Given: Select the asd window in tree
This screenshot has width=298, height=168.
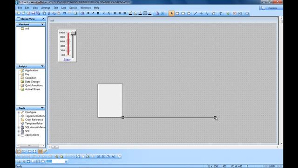Looking at the screenshot, I should (27, 28).
